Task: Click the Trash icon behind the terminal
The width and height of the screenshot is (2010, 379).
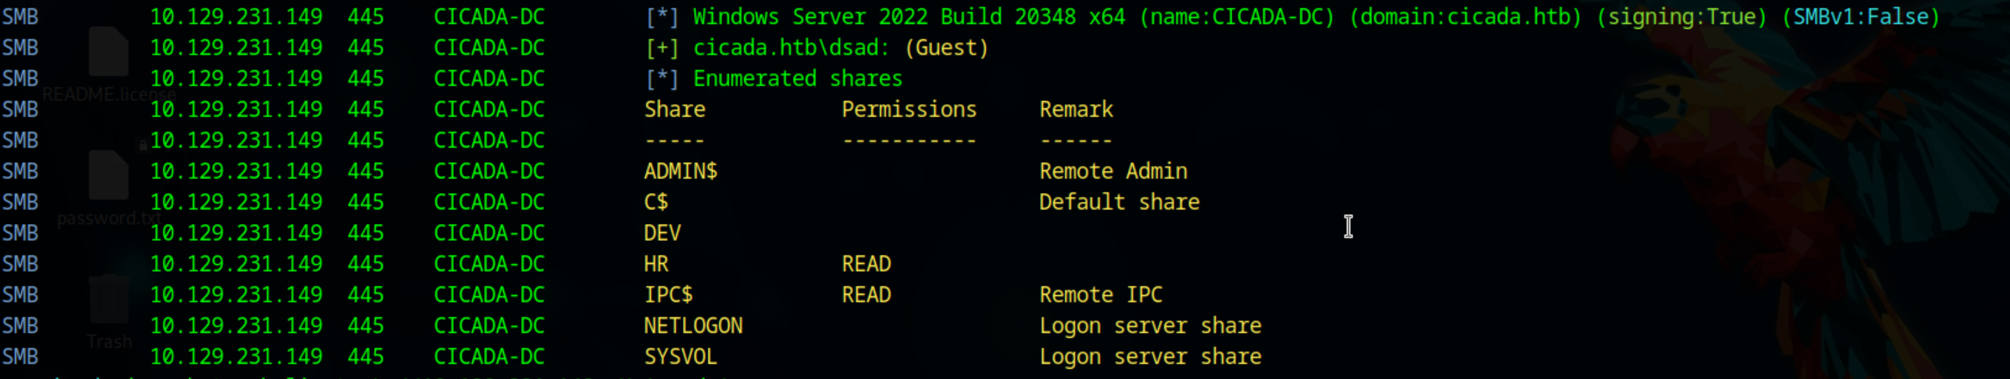Action: [109, 299]
